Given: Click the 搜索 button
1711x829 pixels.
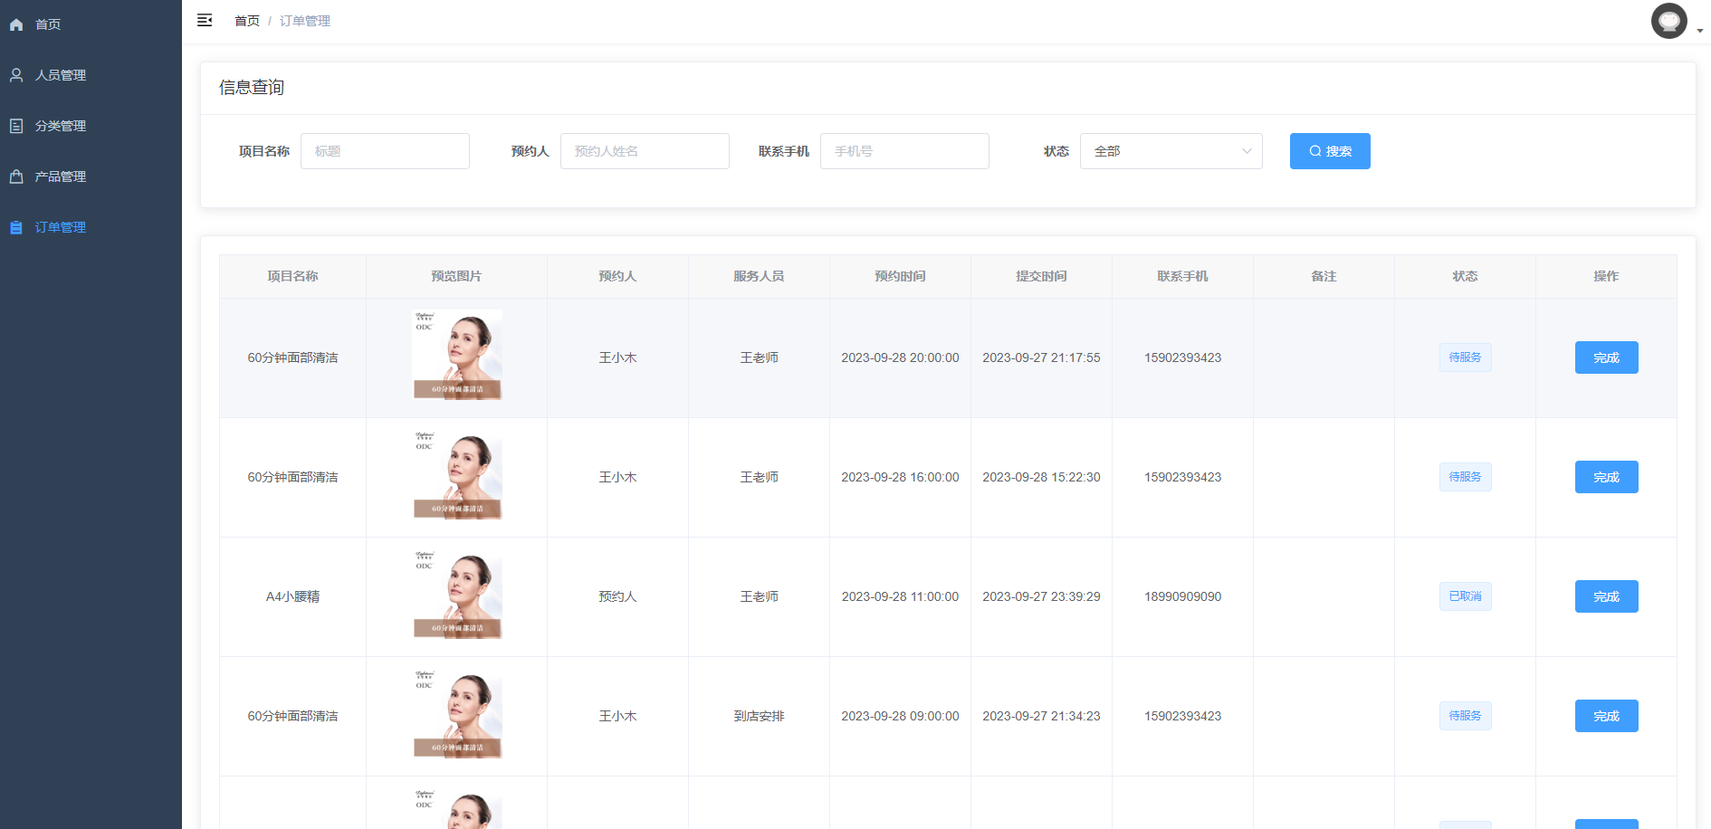Looking at the screenshot, I should tap(1330, 151).
